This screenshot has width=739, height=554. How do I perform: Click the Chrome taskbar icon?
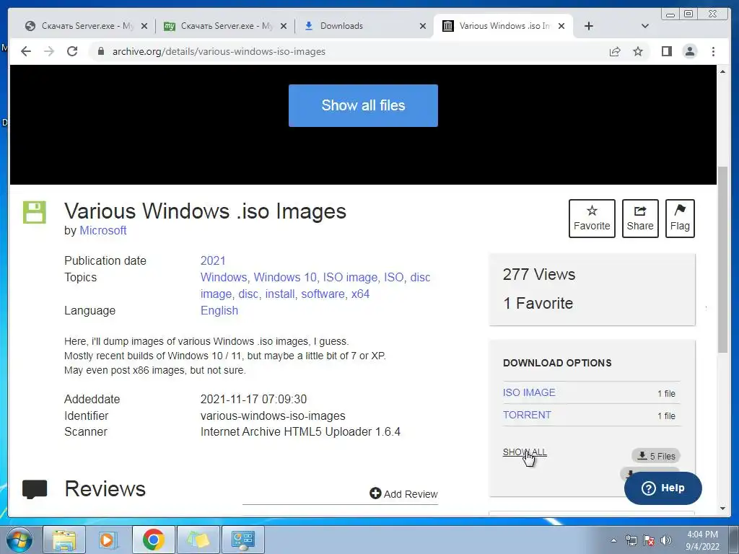[x=153, y=540]
